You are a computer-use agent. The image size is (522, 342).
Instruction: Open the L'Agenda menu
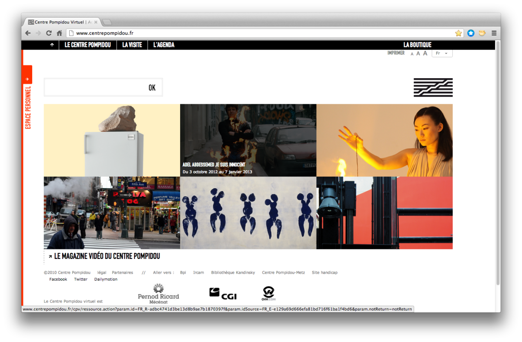pos(164,45)
